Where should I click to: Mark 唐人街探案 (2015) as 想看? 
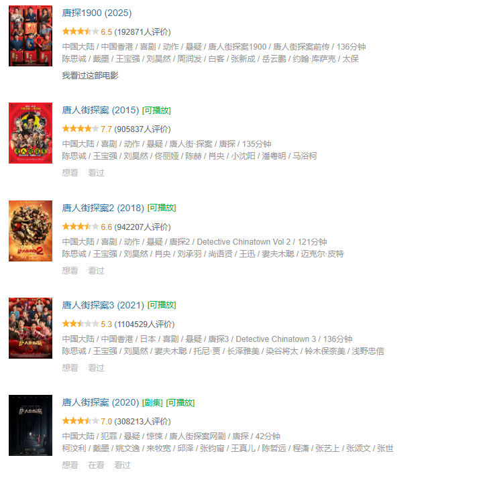click(70, 173)
